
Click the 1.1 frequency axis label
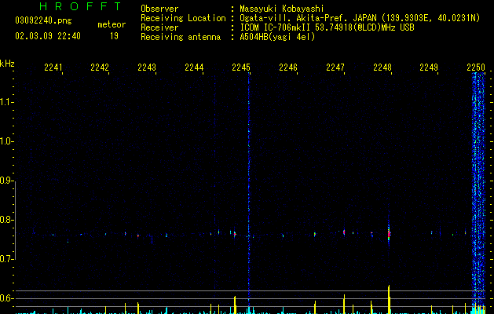[6, 102]
